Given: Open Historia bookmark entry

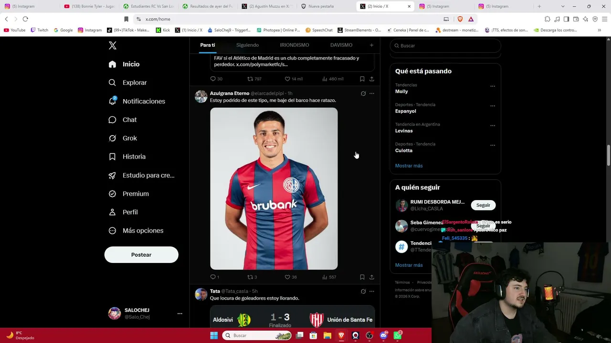Looking at the screenshot, I should pyautogui.click(x=127, y=157).
